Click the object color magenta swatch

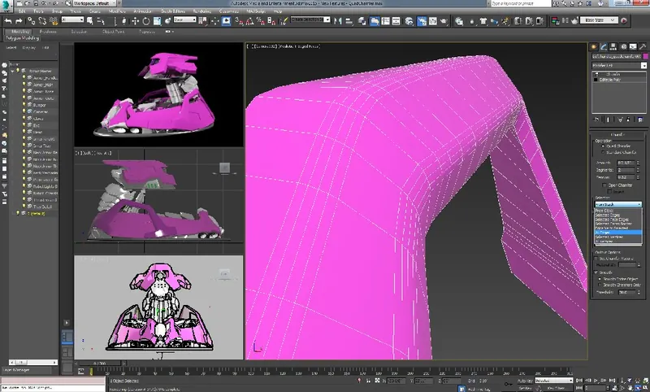[x=645, y=56]
